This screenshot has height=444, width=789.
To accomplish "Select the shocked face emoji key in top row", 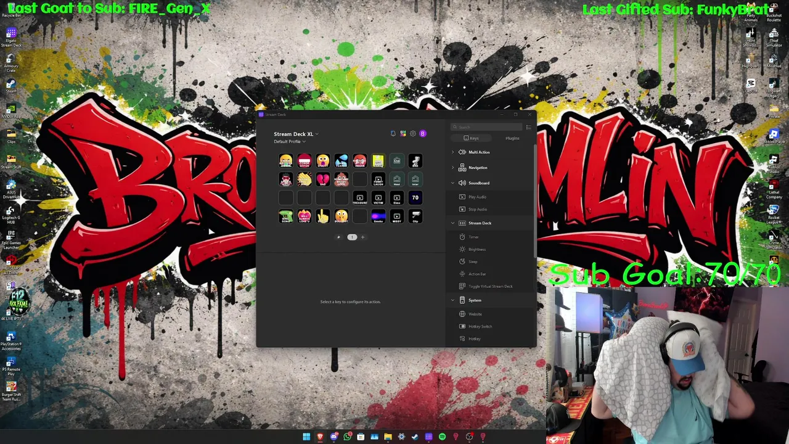I will 323,161.
